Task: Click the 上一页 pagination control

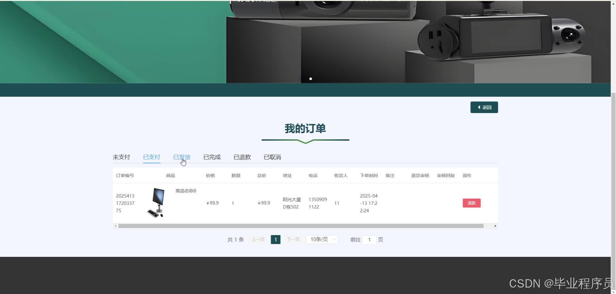Action: [x=258, y=239]
